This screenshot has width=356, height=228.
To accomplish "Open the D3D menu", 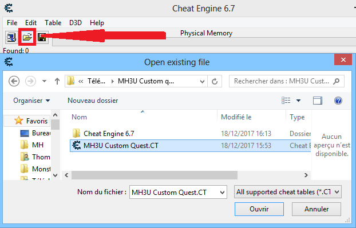I will 76,23.
